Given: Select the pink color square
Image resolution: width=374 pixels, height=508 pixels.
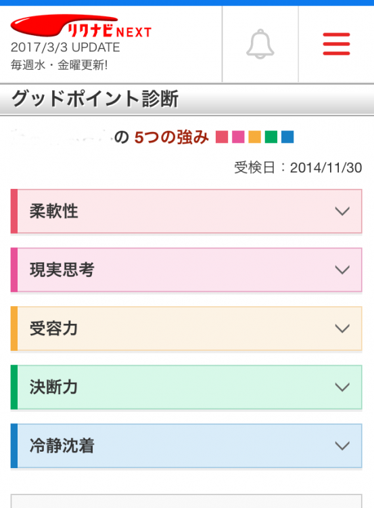Looking at the screenshot, I should pyautogui.click(x=238, y=137).
